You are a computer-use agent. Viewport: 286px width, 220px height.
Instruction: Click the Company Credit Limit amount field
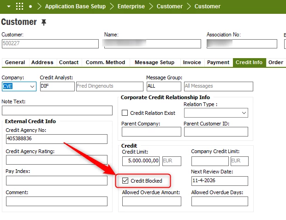[x=210, y=161]
